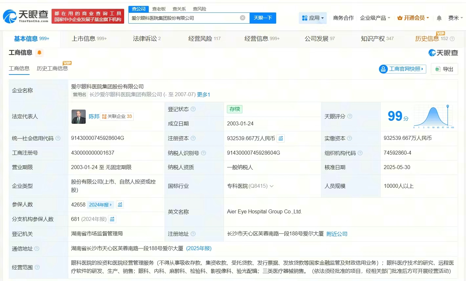The height and width of the screenshot is (281, 466).
Task: Click 陈邦's portrait photo
Action: point(79,117)
